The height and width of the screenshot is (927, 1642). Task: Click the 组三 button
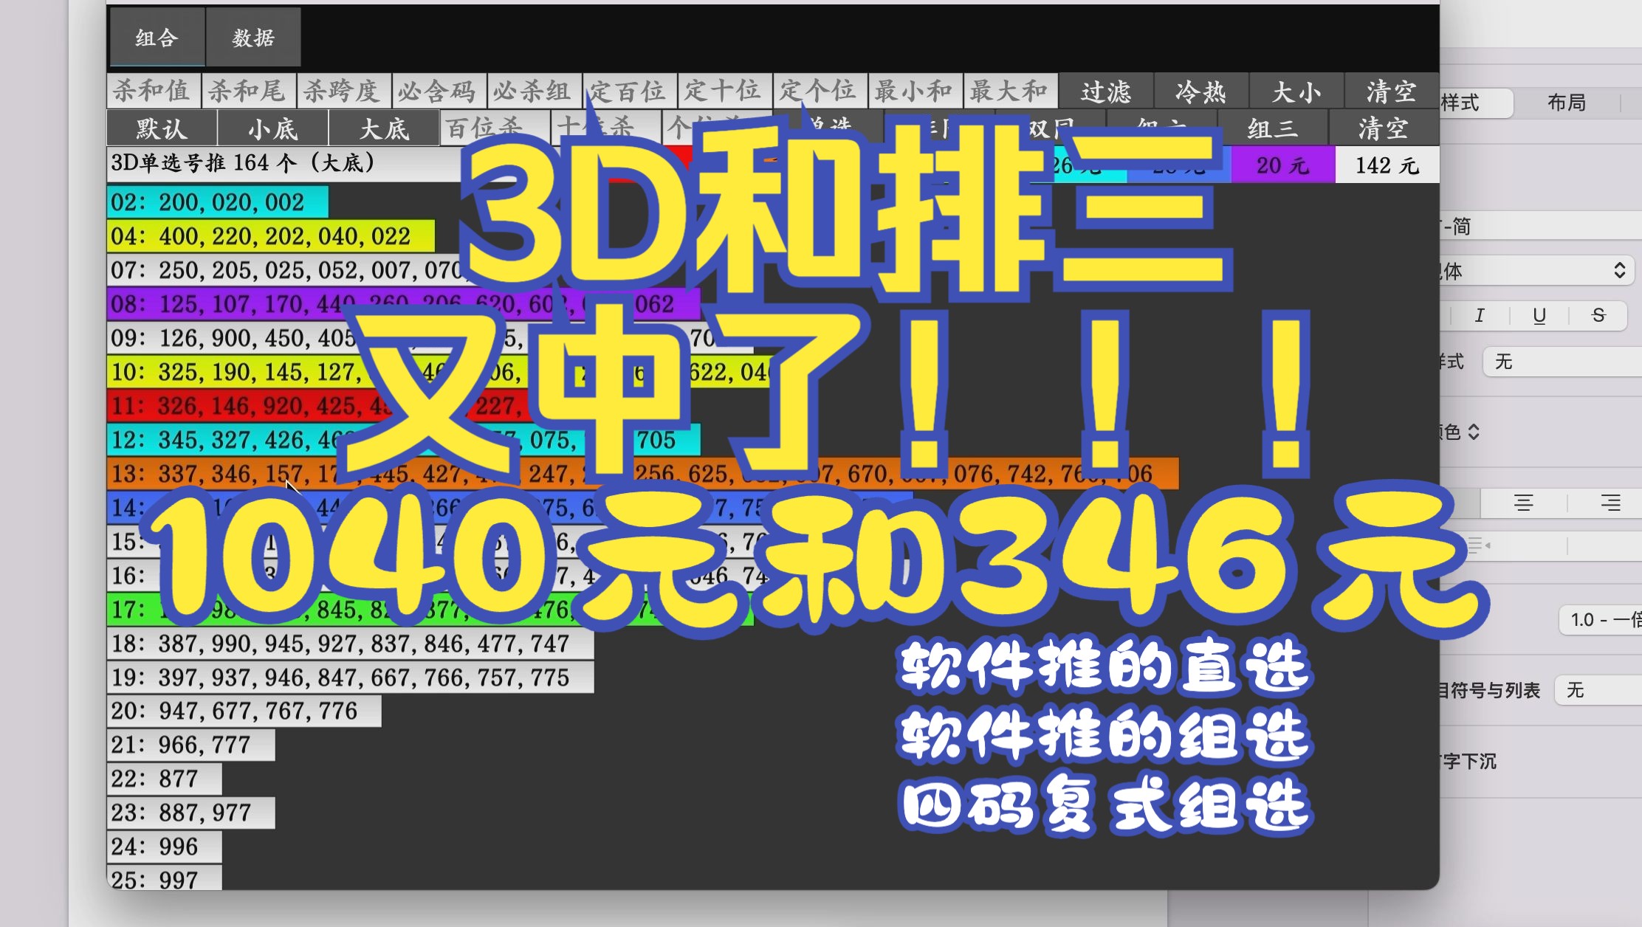pos(1273,128)
